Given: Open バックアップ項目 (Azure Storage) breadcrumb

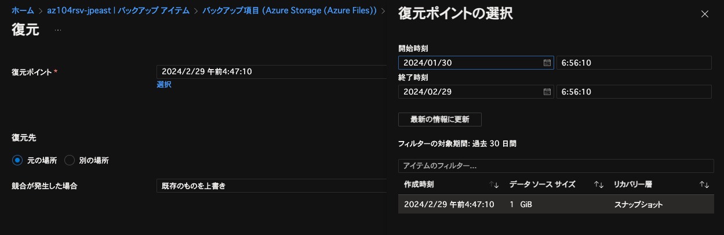Looking at the screenshot, I should pyautogui.click(x=289, y=10).
